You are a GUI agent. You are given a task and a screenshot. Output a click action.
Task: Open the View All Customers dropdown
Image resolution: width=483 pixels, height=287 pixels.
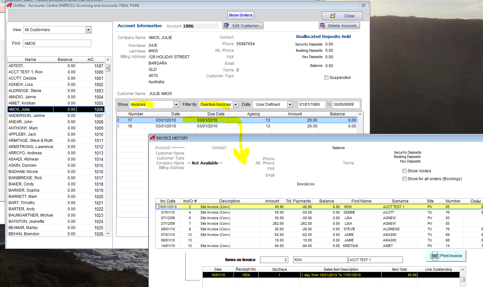88,30
